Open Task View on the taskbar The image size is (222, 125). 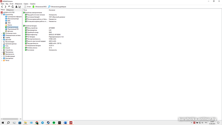click(x=14, y=123)
